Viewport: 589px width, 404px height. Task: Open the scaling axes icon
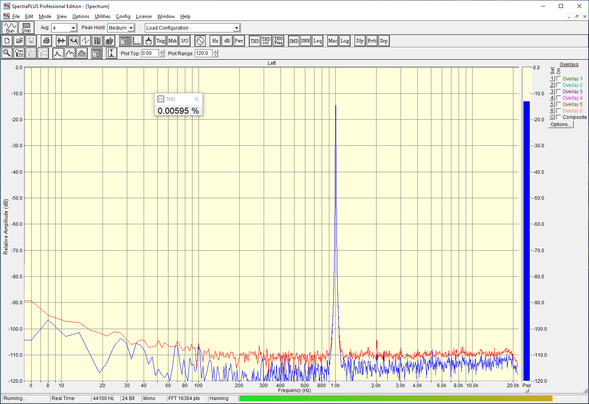(137, 41)
